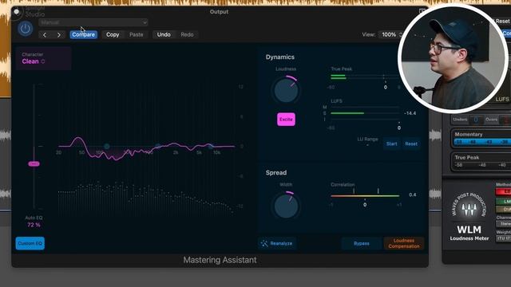Open the Manual preset dropdown
The height and width of the screenshot is (287, 511).
click(93, 22)
